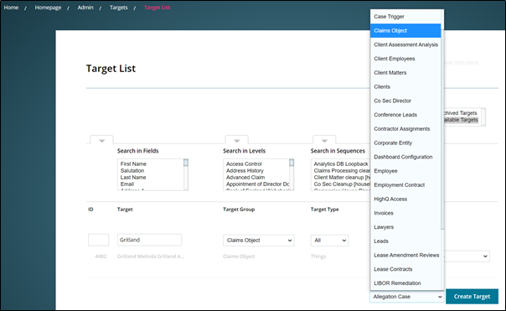Open the Target Type All dropdown
506x311 pixels.
click(329, 241)
